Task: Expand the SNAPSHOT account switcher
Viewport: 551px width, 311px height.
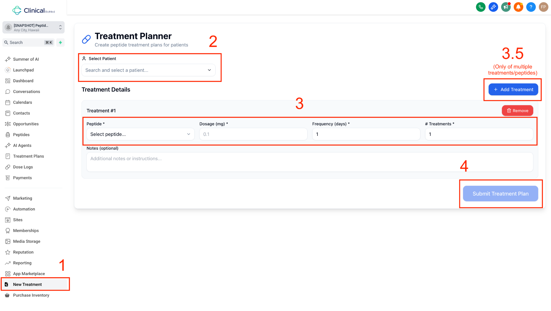Action: [x=33, y=28]
